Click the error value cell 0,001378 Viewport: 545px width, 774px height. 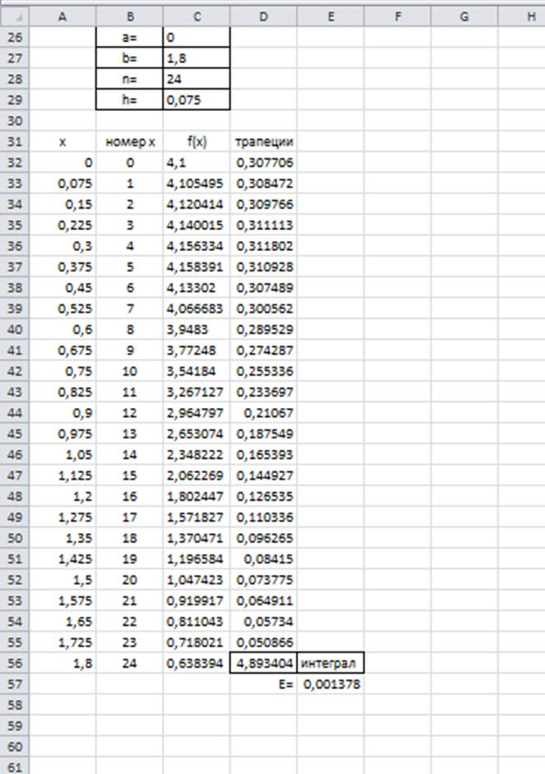(330, 684)
